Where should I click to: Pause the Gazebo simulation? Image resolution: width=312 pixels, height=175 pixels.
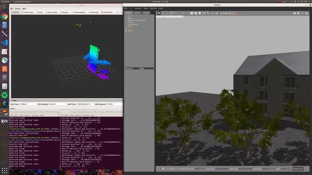163,169
